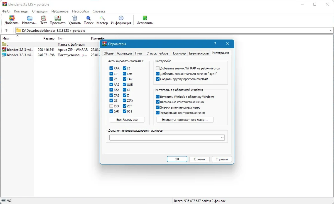334x204 pixels.
Task: Toggle WinRAR in Start menu checkbox
Action: pos(158,74)
